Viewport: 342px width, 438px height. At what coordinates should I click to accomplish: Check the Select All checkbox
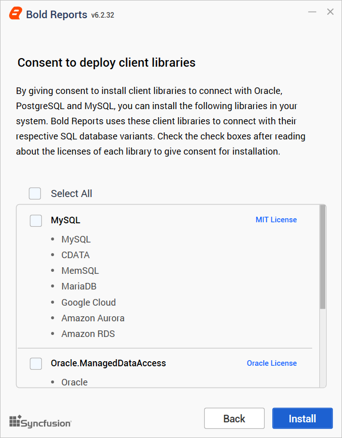(x=35, y=193)
